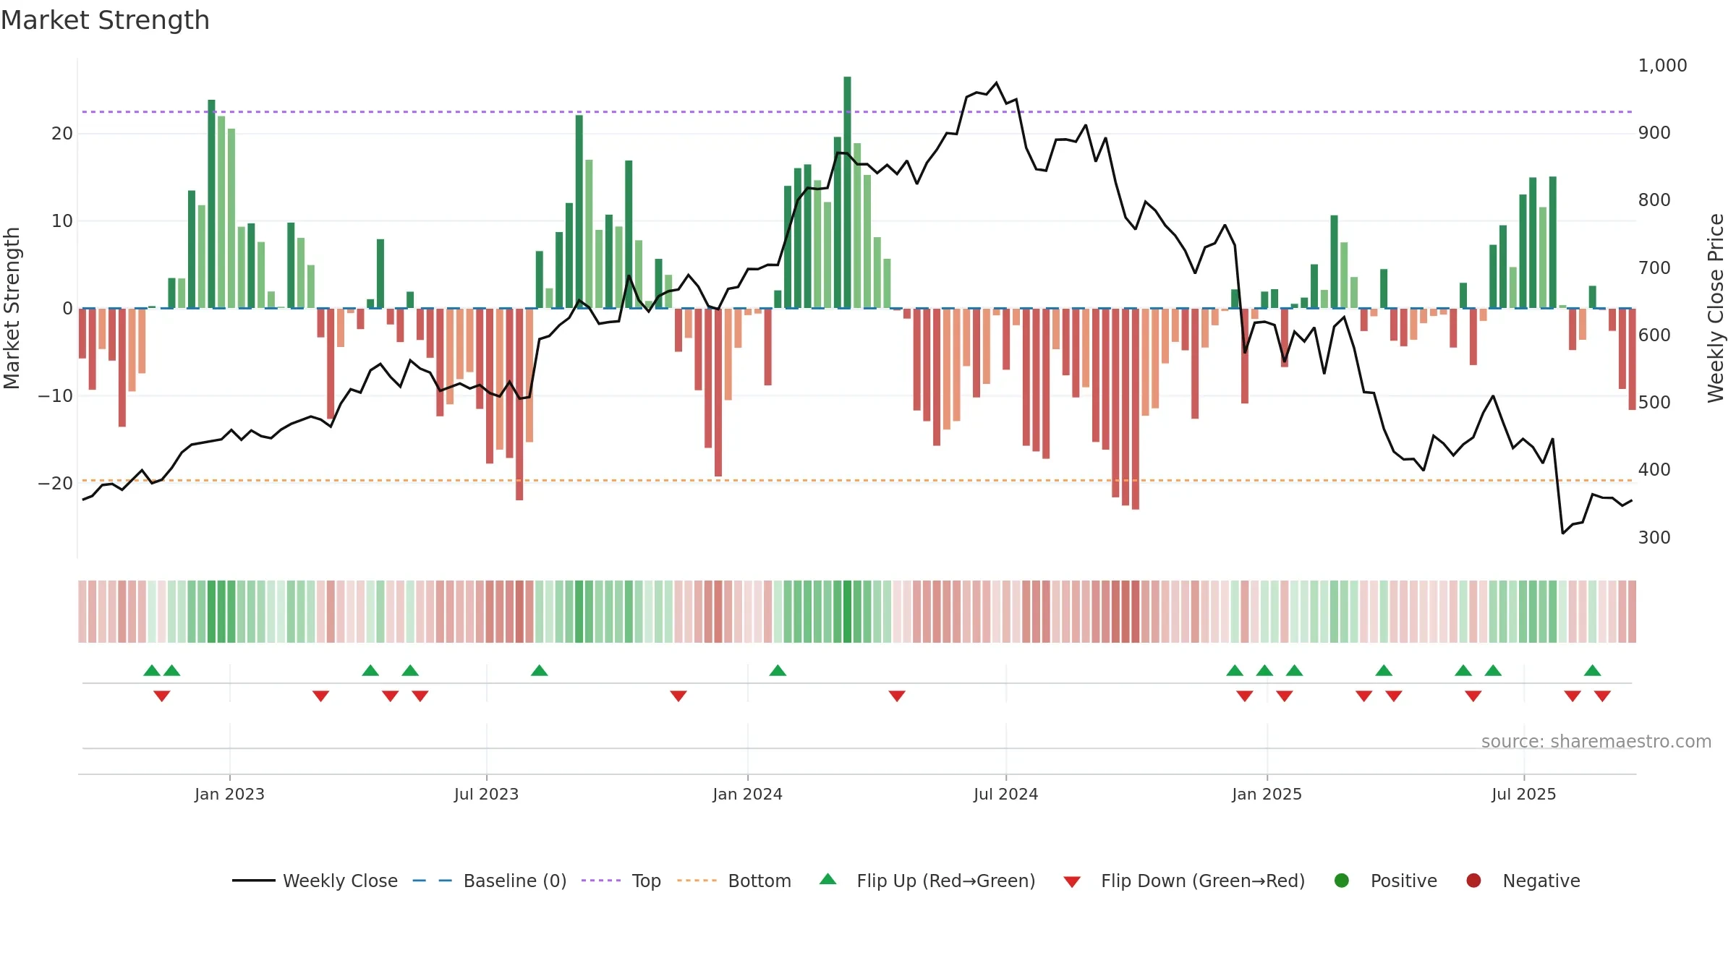
Task: Click the −20 strength axis label
Action: pos(56,484)
